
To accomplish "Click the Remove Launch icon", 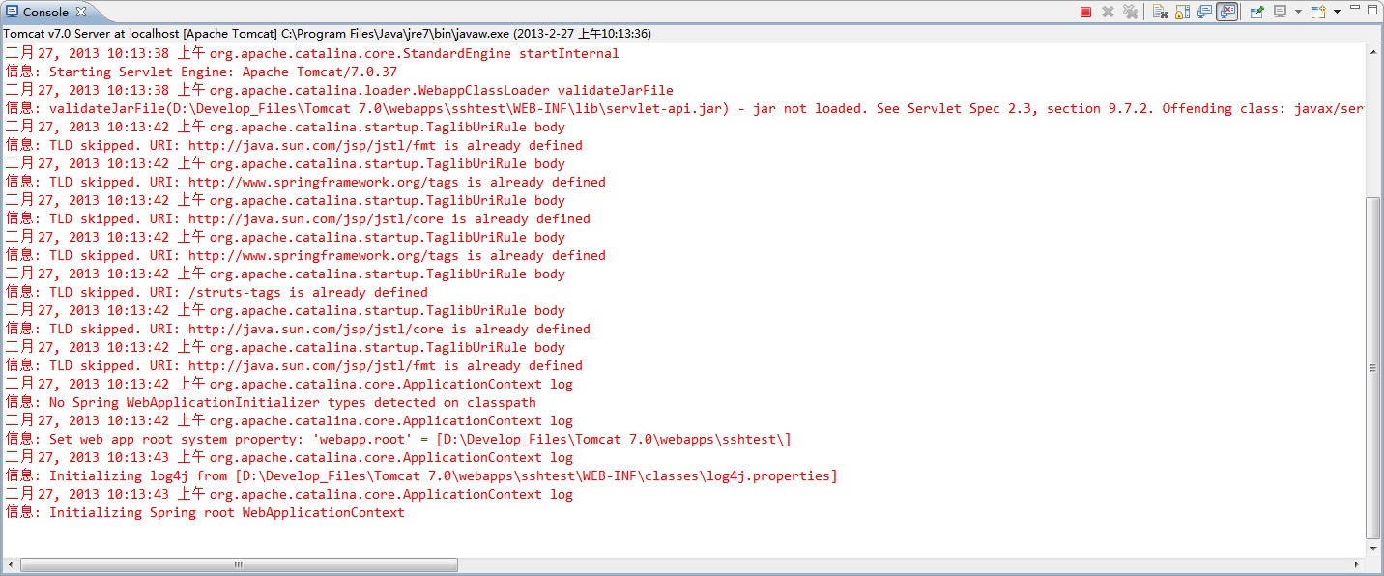I will point(1108,12).
